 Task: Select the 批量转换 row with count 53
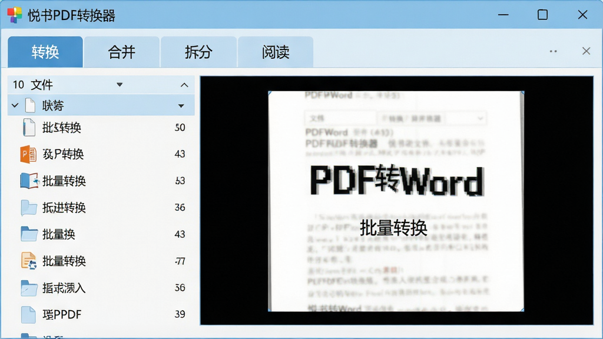click(x=101, y=181)
